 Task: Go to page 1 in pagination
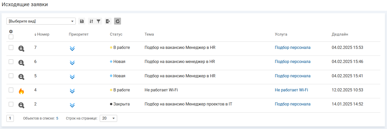(x=10, y=118)
